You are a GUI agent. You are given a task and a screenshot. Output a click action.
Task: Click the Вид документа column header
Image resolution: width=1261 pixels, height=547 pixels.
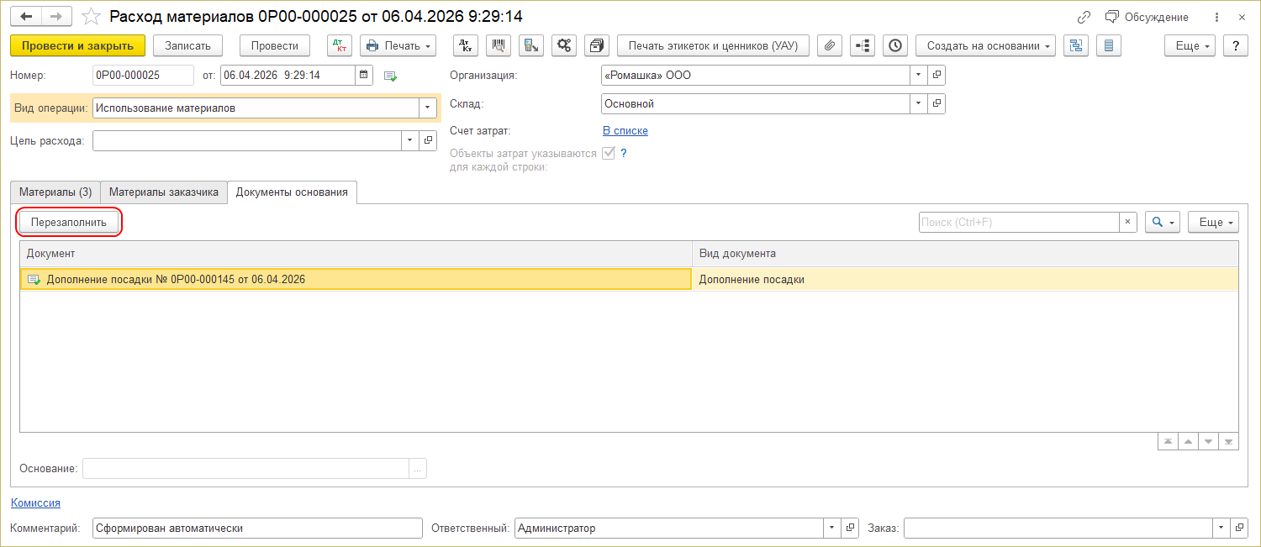point(965,253)
